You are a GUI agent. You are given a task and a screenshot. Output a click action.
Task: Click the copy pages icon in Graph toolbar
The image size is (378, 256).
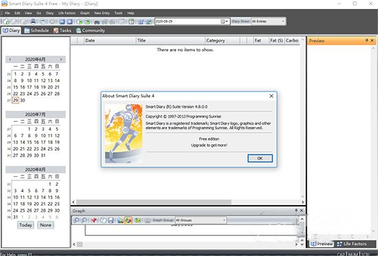coord(103,220)
